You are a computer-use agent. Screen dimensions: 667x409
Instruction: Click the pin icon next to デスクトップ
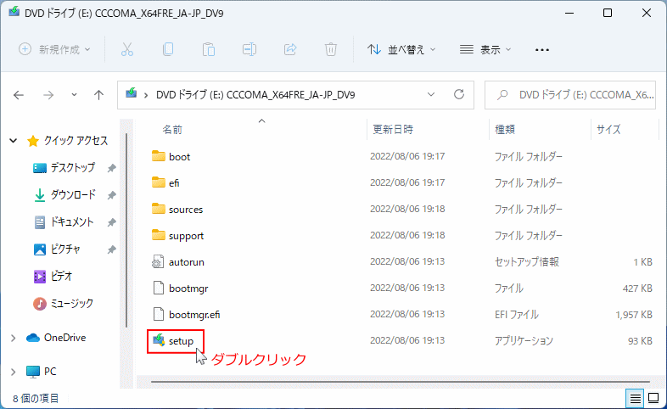pyautogui.click(x=111, y=168)
